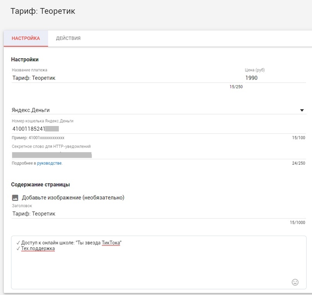Screen dimensions: 312x295
Task: Click the Цена (руб) field with 1990
Action: click(274, 78)
